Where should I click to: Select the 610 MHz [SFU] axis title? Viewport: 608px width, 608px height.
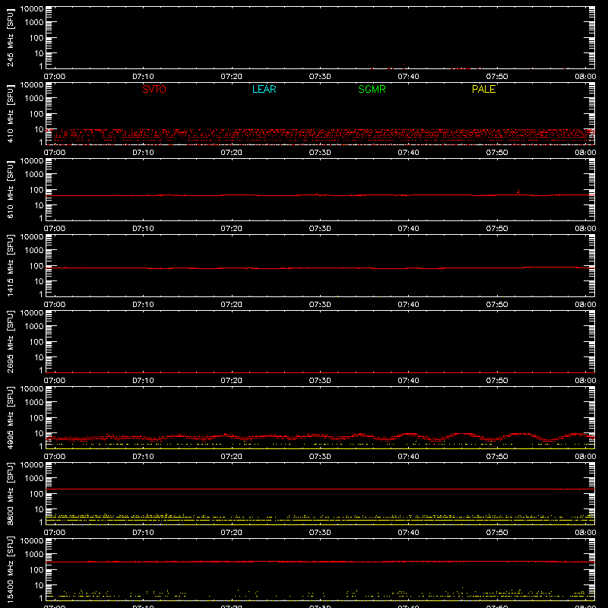click(11, 189)
